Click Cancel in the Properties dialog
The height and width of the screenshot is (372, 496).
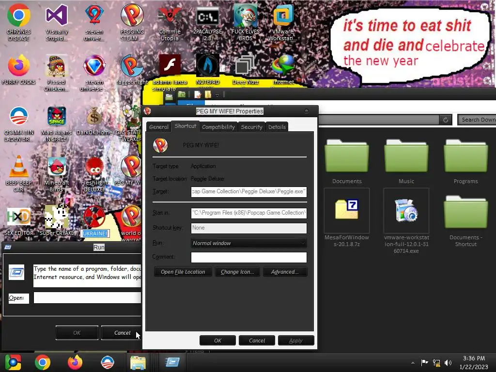point(257,341)
